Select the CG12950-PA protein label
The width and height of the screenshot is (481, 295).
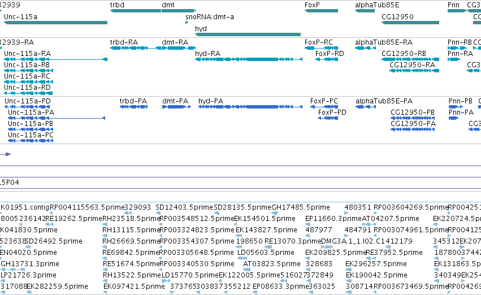(x=413, y=124)
